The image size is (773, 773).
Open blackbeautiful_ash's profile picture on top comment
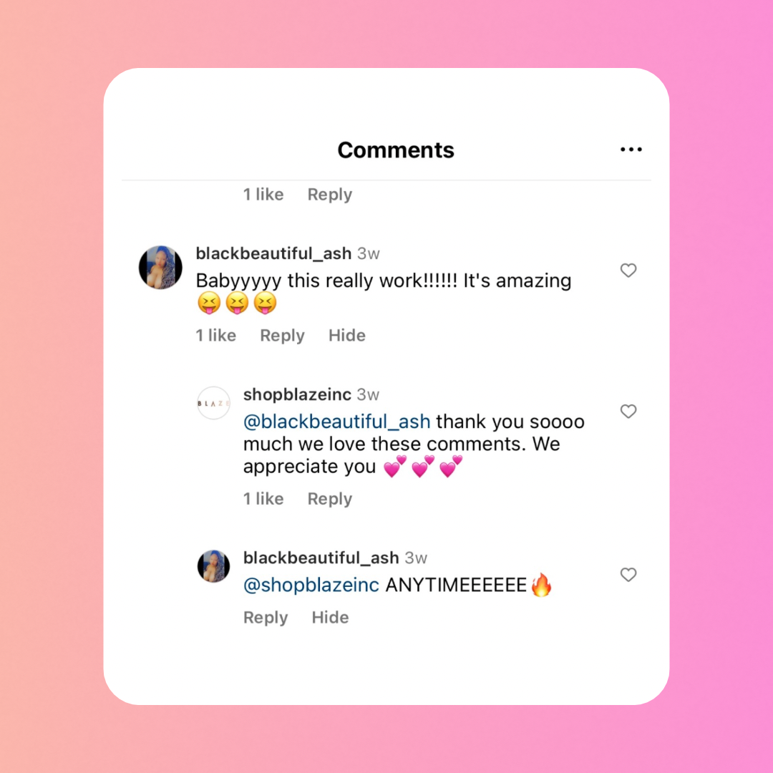coord(160,268)
